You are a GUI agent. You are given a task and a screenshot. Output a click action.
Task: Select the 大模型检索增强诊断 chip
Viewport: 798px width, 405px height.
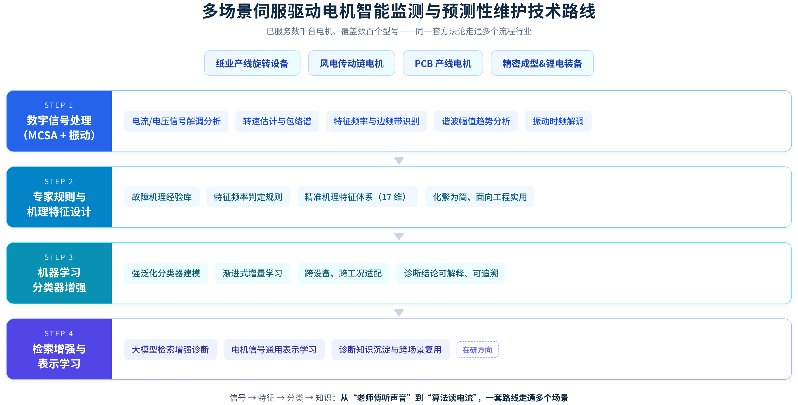tap(170, 349)
